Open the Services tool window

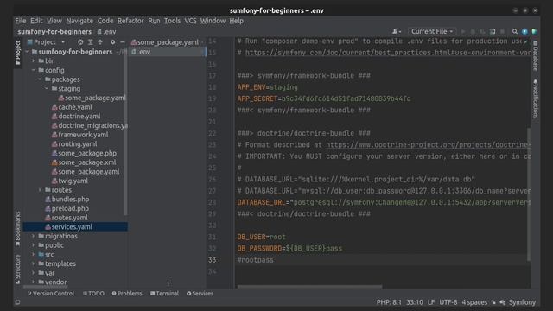[x=200, y=294]
